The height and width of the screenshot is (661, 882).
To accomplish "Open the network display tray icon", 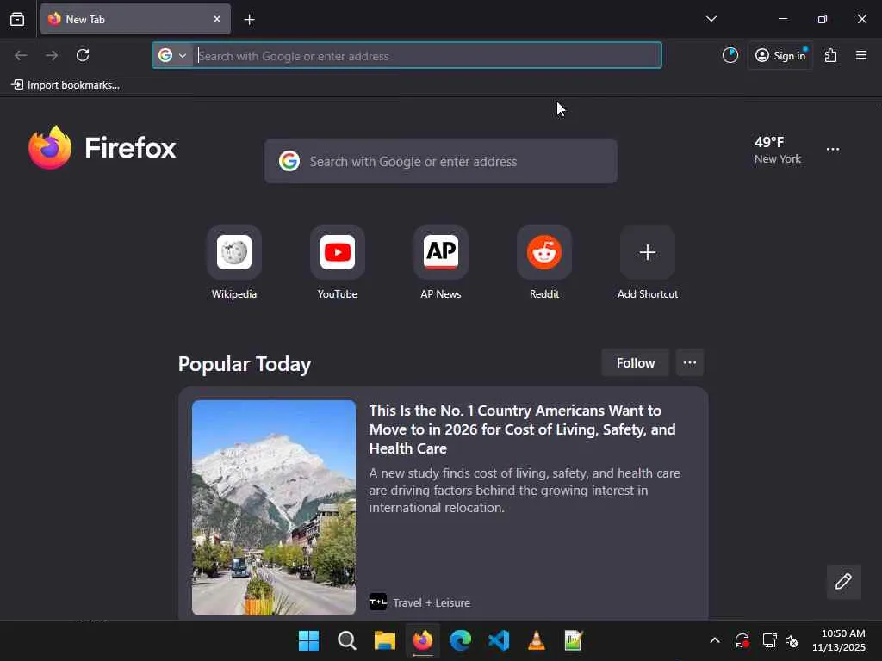I will (769, 640).
